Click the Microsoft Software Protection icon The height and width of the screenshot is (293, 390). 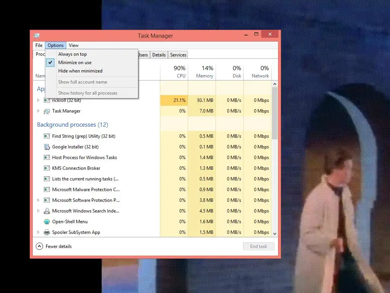(47, 200)
